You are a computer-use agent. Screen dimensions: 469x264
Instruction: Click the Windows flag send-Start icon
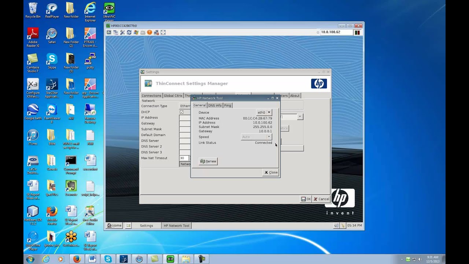[x=136, y=32]
